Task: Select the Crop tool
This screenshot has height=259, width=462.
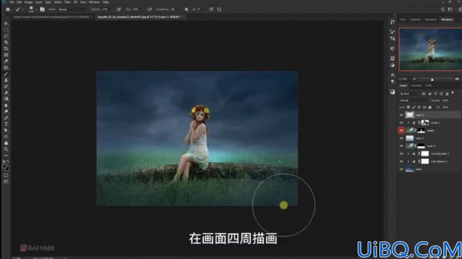Action: point(6,49)
